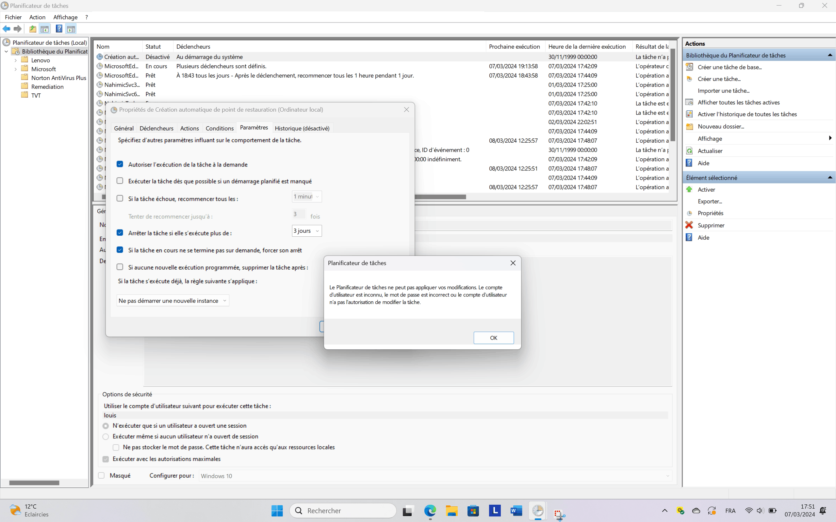Screen dimensions: 836x522
Task: Toggle Autoriser l'exécution de la tâche à la demande
Action: 120,164
